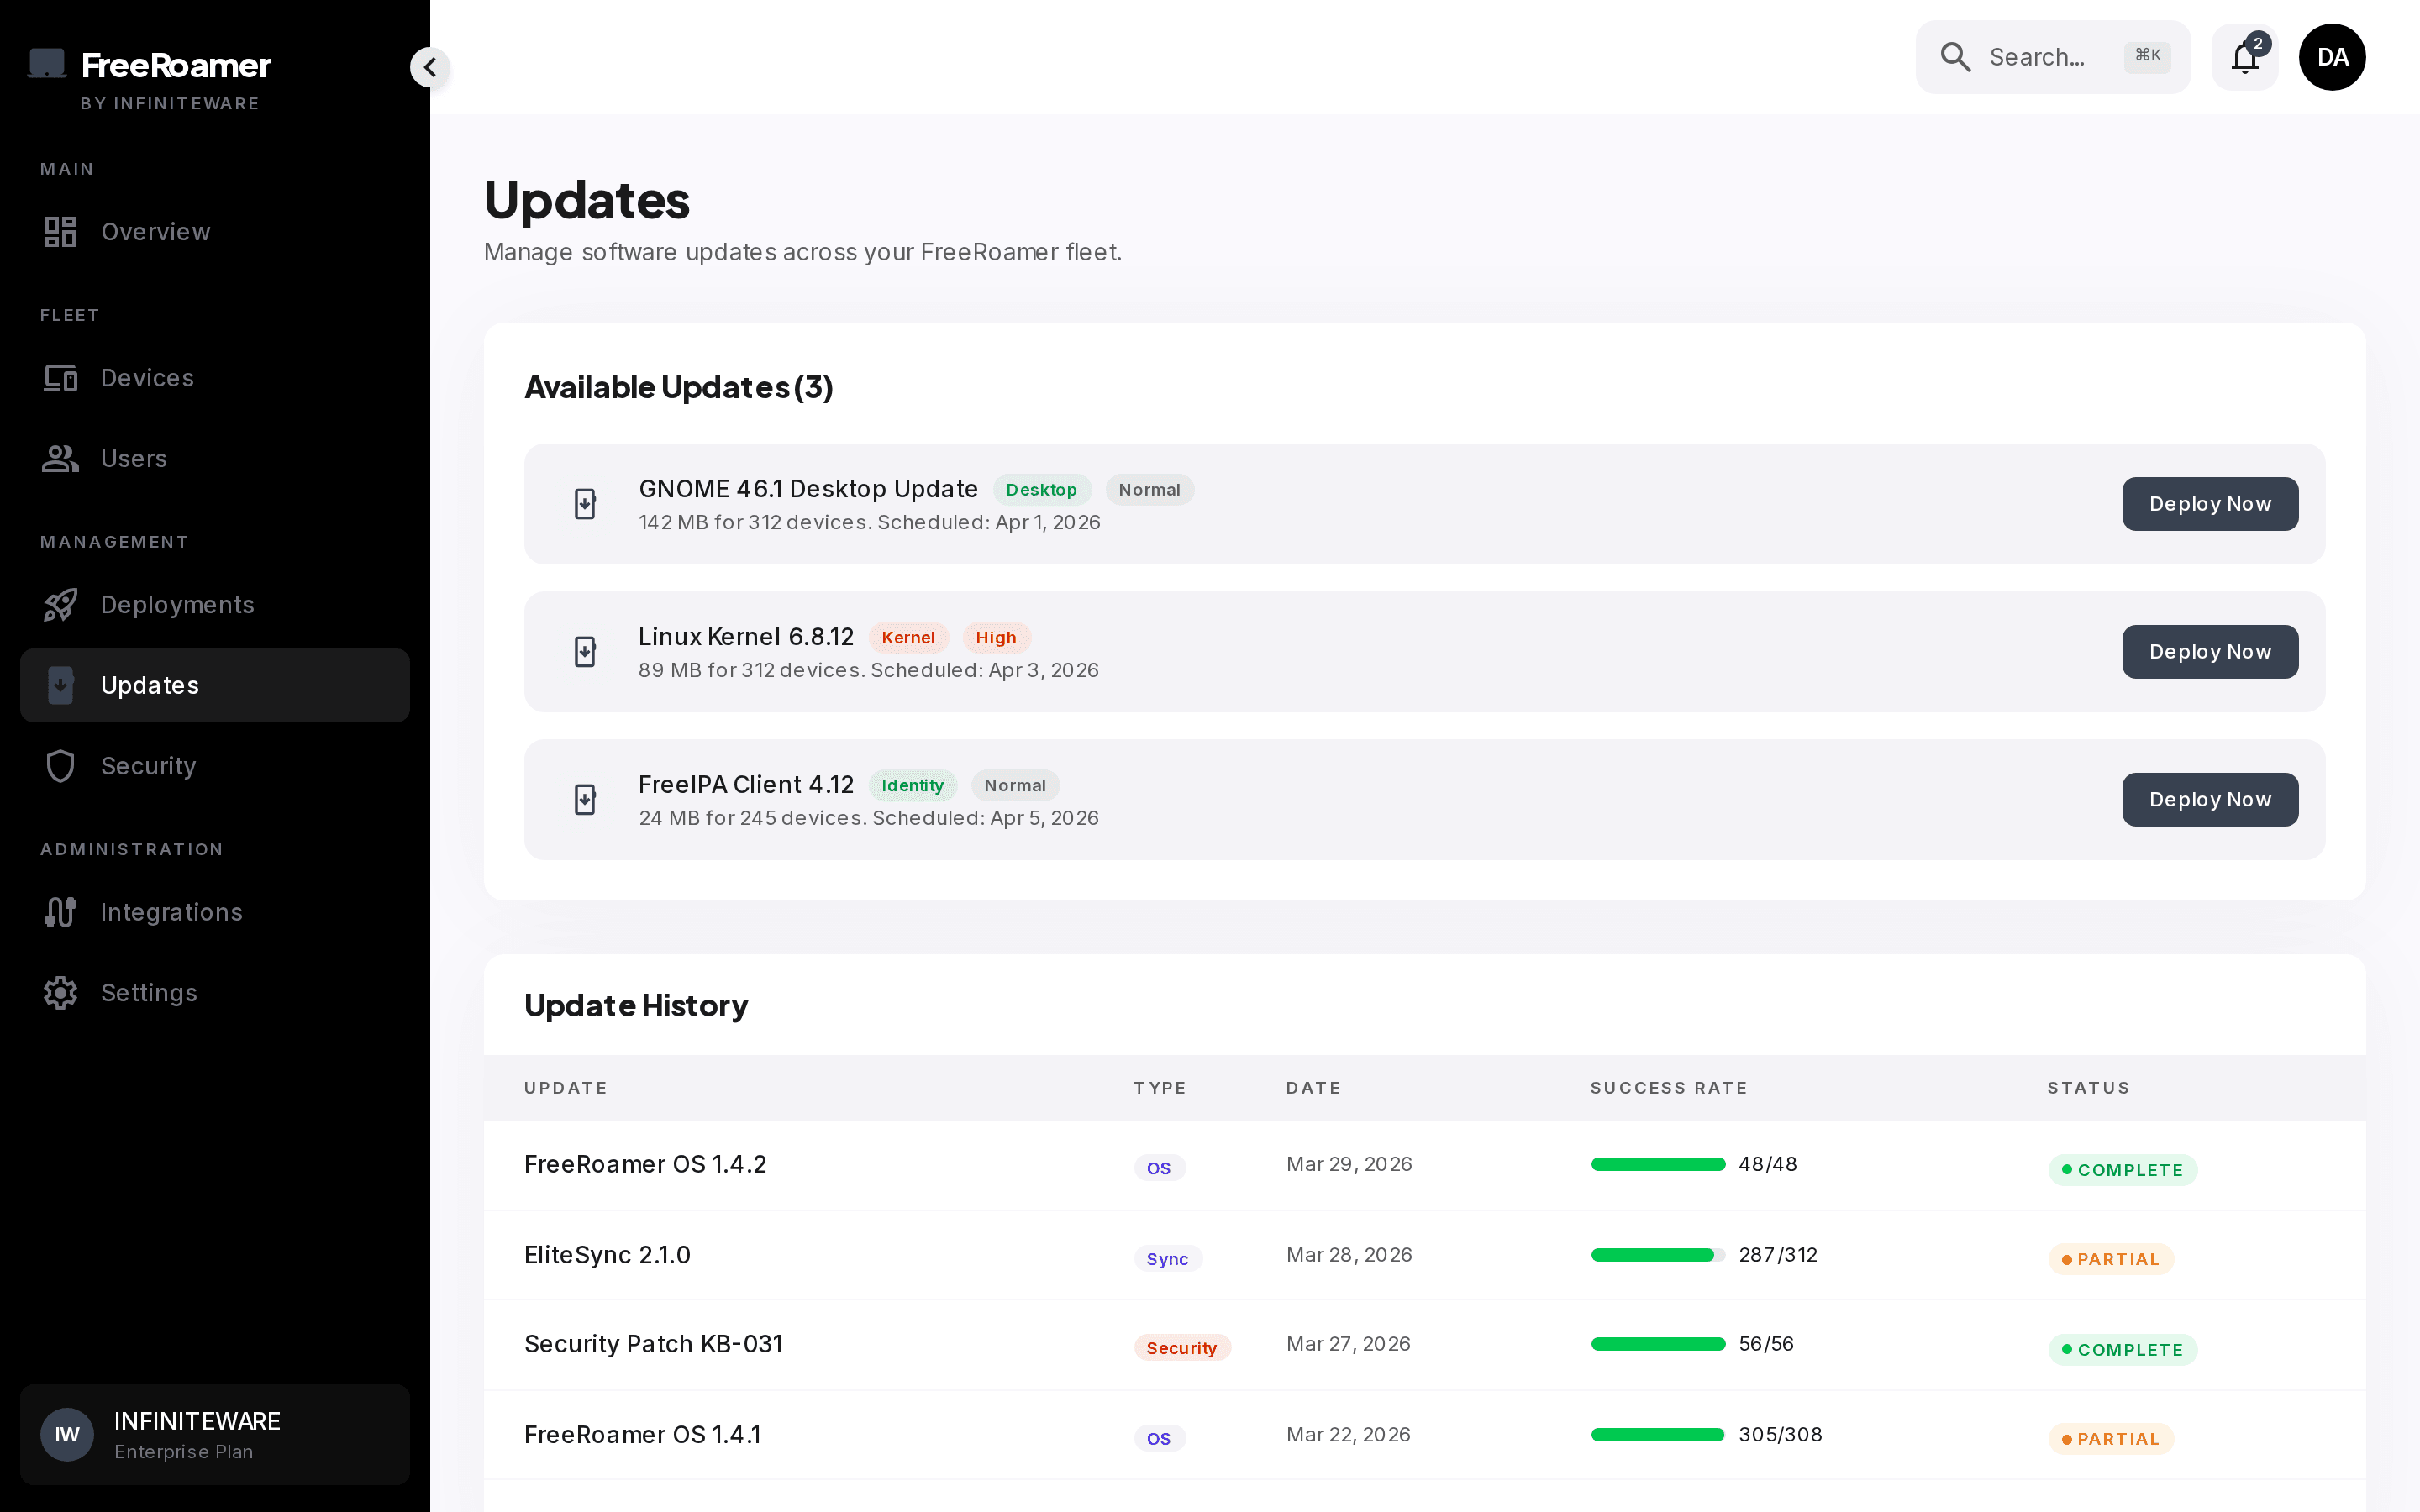Collapse the sidebar with the chevron button
The image size is (2420, 1512).
430,67
